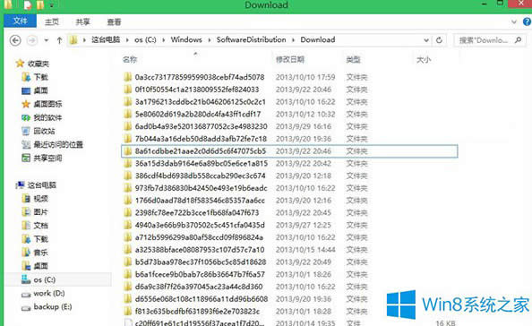Switch to the 查看 ribbon tab
This screenshot has width=532, height=326.
[114, 22]
